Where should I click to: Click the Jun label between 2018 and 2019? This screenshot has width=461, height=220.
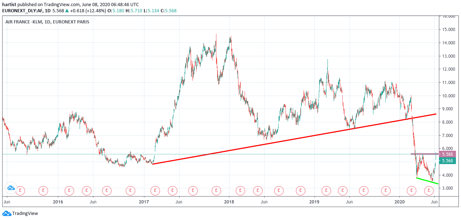(x=264, y=201)
